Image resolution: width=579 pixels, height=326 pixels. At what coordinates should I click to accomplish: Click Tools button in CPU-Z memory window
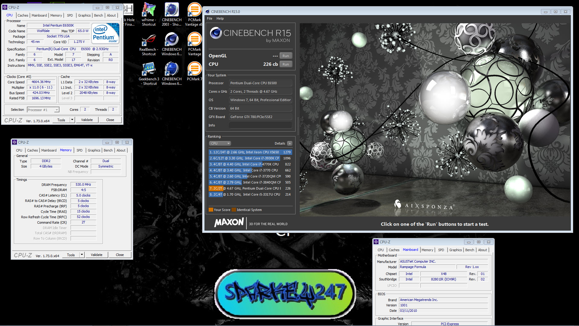[71, 255]
